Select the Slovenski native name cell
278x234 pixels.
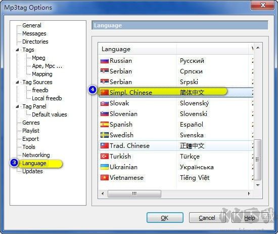pyautogui.click(x=194, y=114)
